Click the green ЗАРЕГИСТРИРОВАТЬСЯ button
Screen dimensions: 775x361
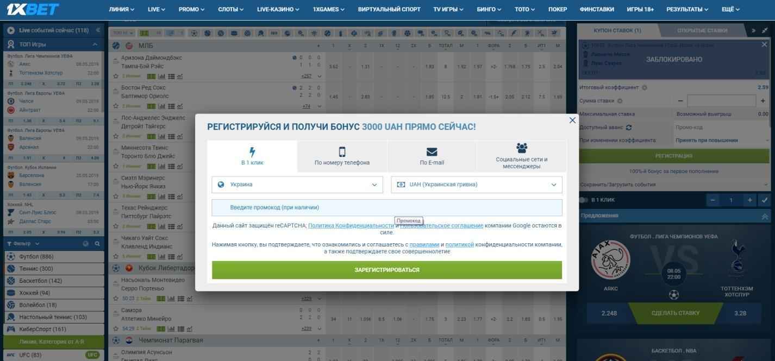(387, 270)
